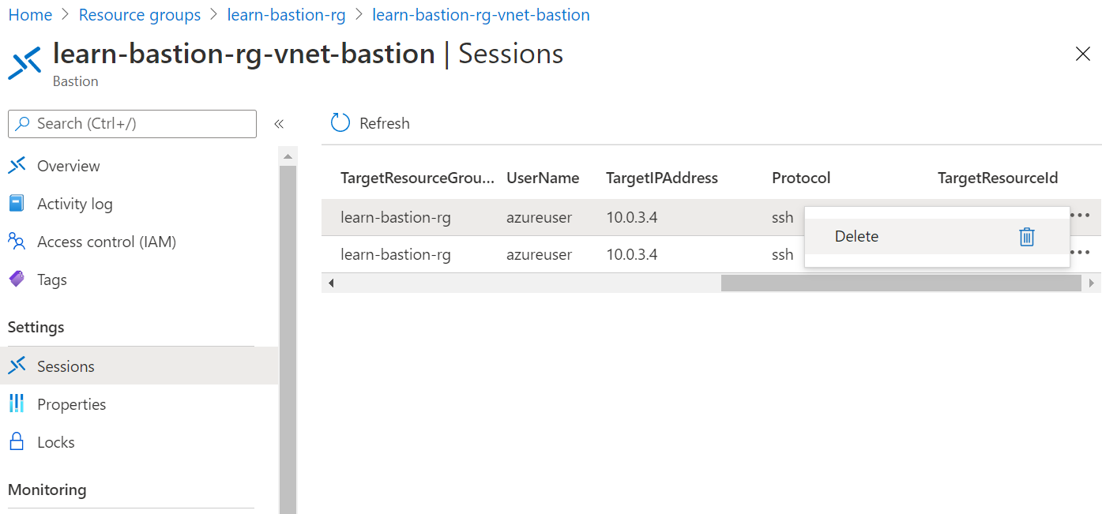Click the Activity log book icon
This screenshot has width=1102, height=514.
(17, 204)
